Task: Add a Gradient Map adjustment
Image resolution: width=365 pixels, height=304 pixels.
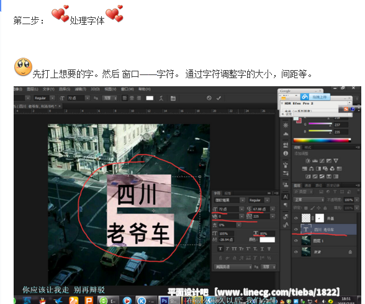Action: (336, 177)
